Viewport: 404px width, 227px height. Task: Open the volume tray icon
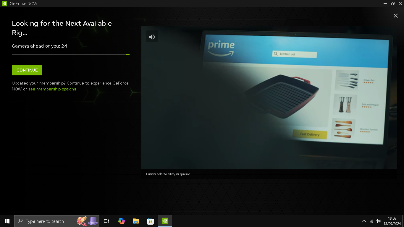click(x=378, y=221)
